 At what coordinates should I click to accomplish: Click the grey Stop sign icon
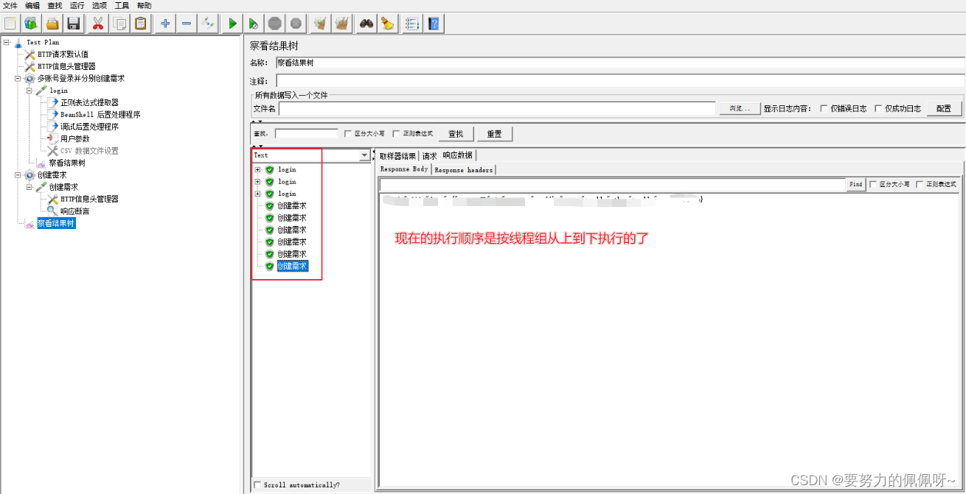pos(274,24)
